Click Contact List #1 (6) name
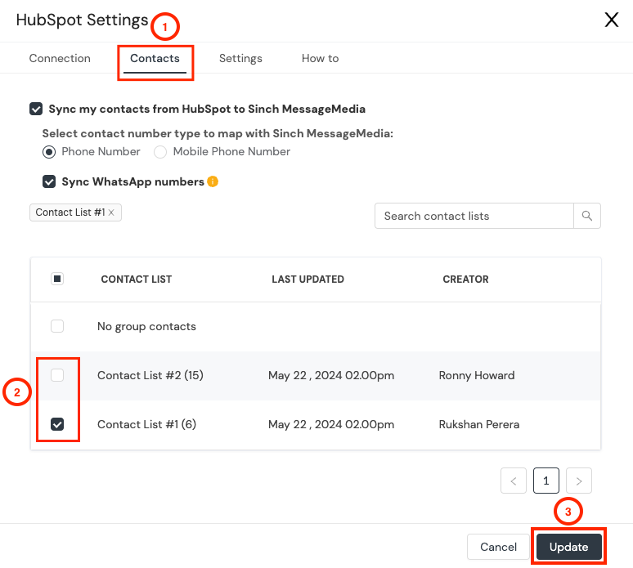The image size is (633, 568). 146,424
